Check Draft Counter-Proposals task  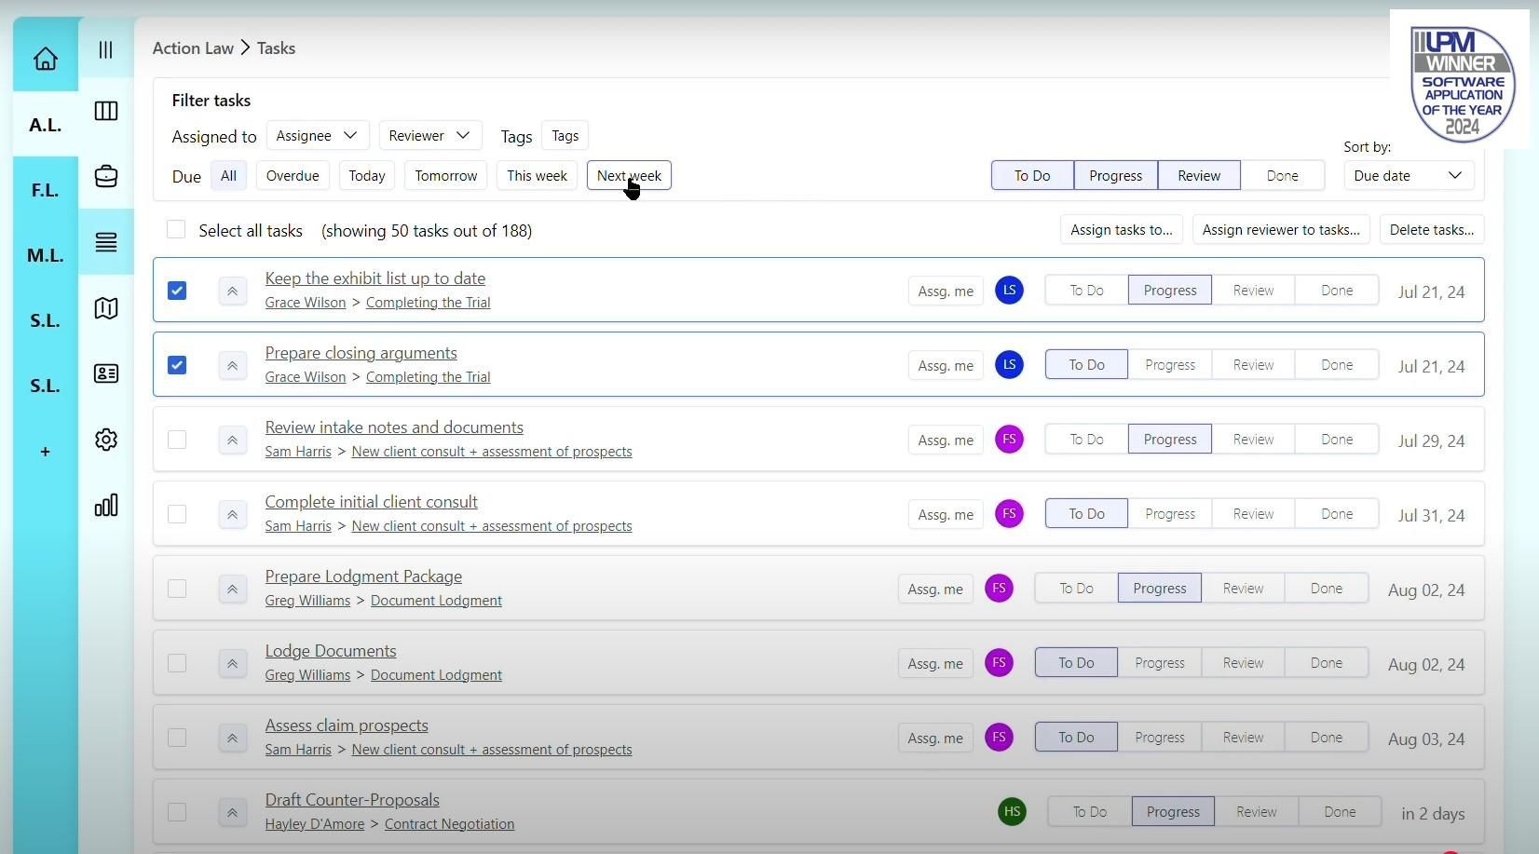[x=177, y=812]
